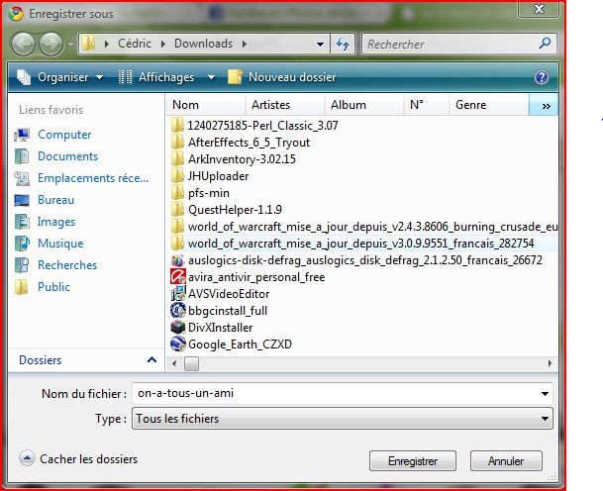Show more columns with double chevron

tap(547, 106)
